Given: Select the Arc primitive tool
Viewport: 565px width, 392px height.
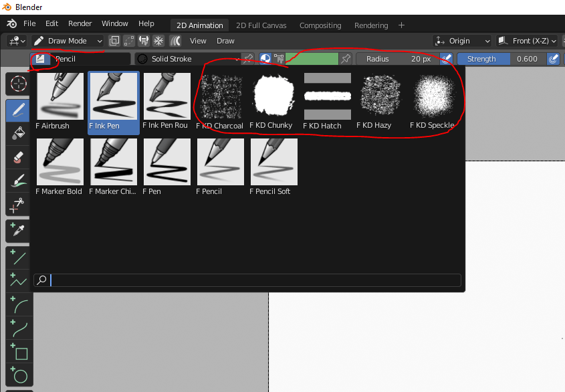Looking at the screenshot, I should coord(18,304).
